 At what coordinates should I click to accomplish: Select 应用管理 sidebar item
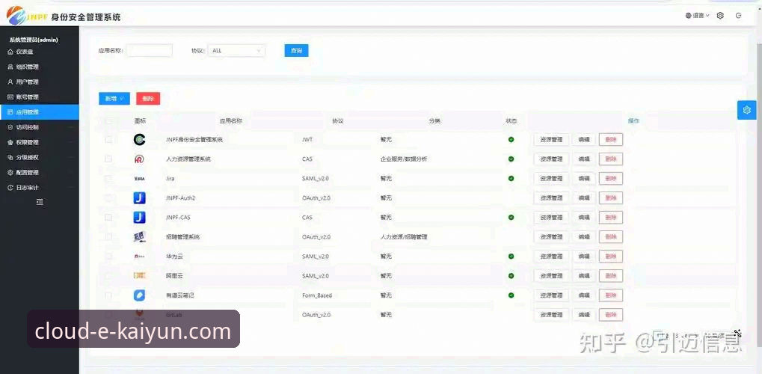coord(40,112)
